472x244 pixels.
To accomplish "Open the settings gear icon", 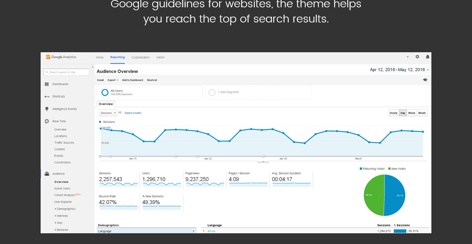I will click(417, 57).
